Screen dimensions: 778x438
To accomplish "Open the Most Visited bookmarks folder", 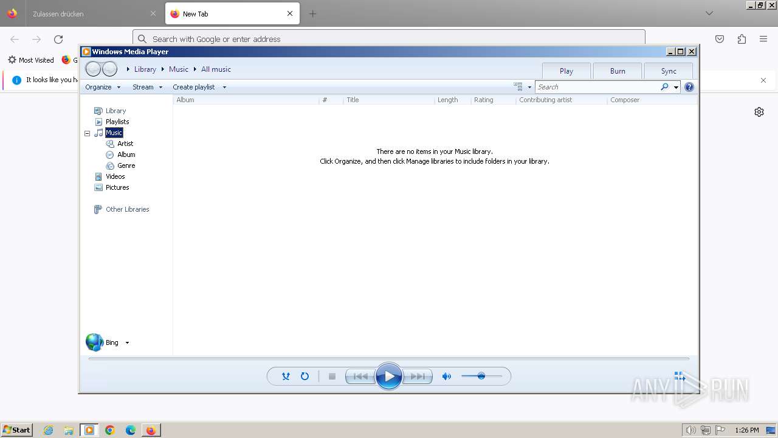I will 30,60.
